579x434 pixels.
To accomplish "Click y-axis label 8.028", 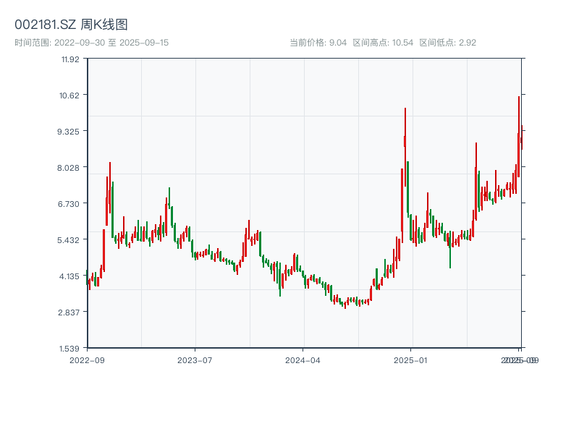I will click(x=68, y=168).
